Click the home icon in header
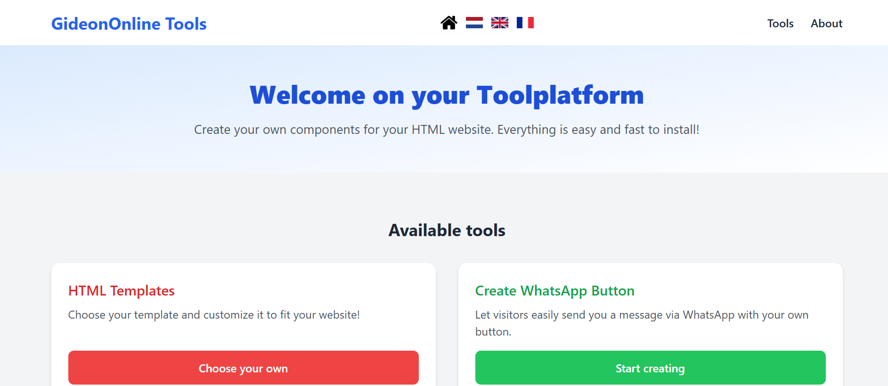Image resolution: width=888 pixels, height=386 pixels. pyautogui.click(x=449, y=23)
